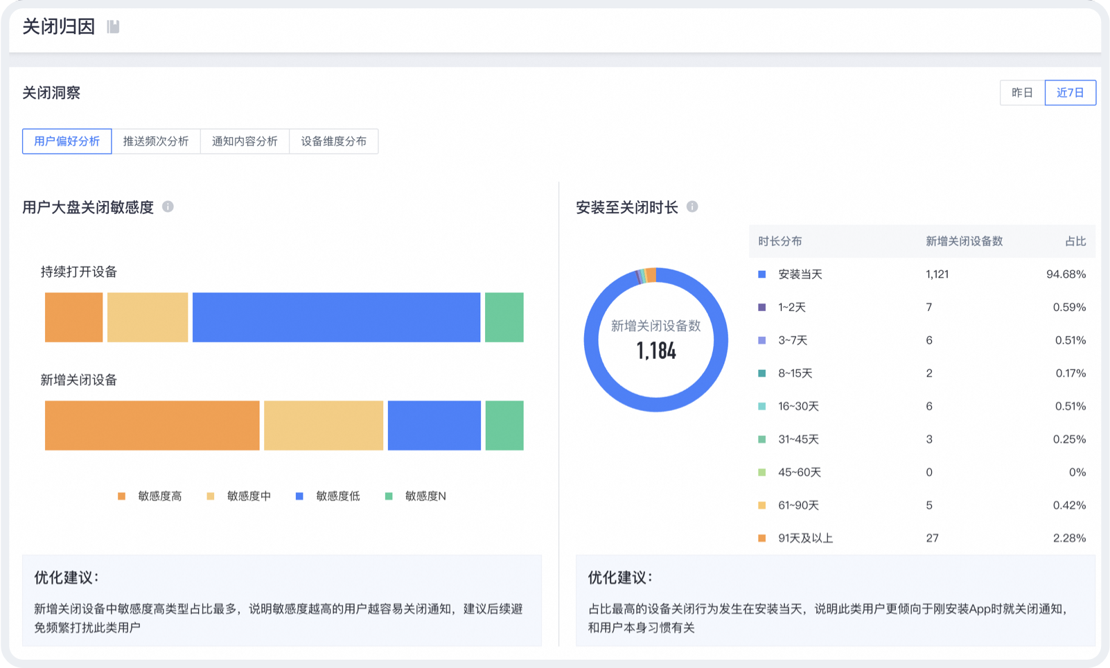
Task: Click 时长分布 column header
Action: pos(779,241)
